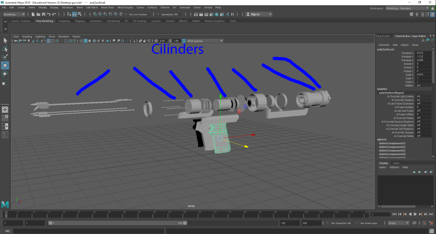Open the Workspace Modeling - Standard dropdown
This screenshot has width=436, height=234.
coord(407,8)
